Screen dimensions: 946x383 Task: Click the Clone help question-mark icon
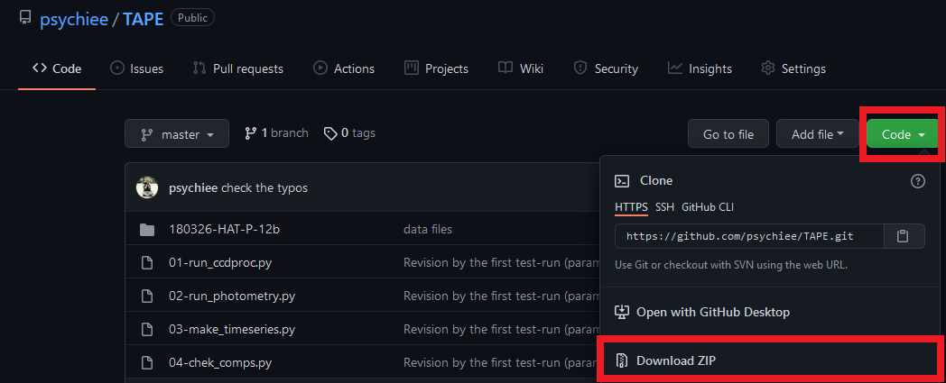[918, 180]
